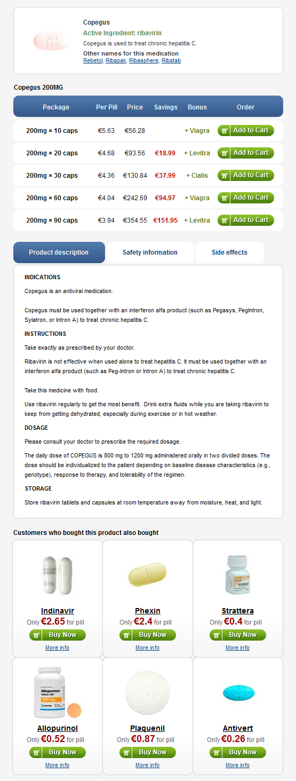Click the cart icon on Indinavir Buy Now
This screenshot has height=781, width=296.
[x=36, y=635]
